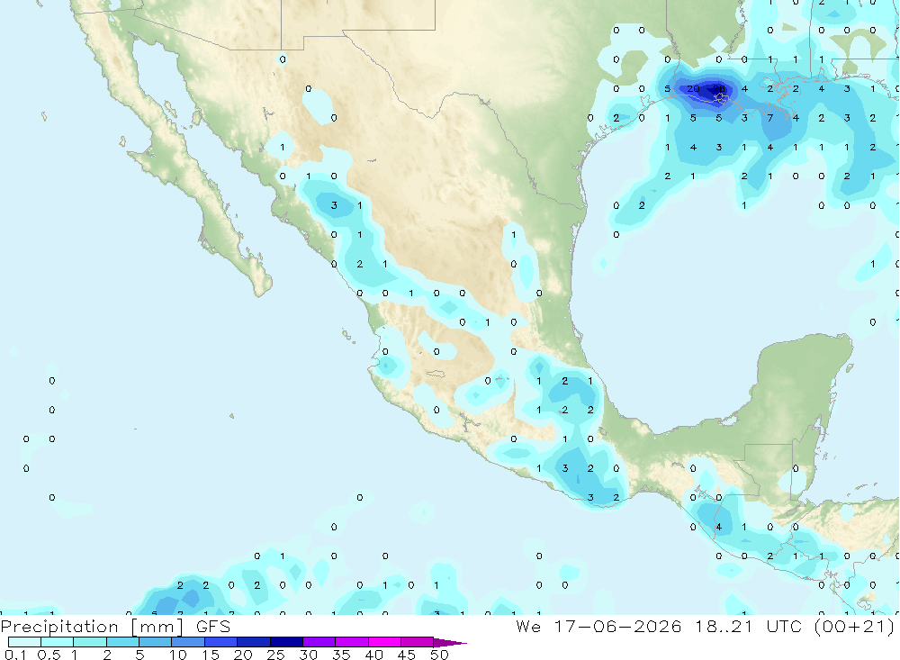Screen dimensions: 900x660
Task: Pick the legend swatch between 45 and 50
Action: pyautogui.click(x=418, y=642)
